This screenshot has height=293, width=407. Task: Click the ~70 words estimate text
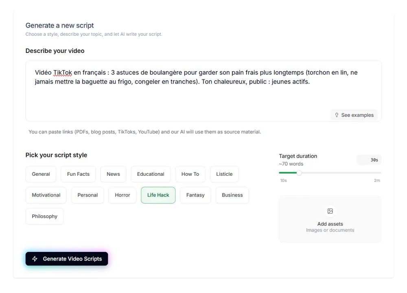pyautogui.click(x=291, y=164)
